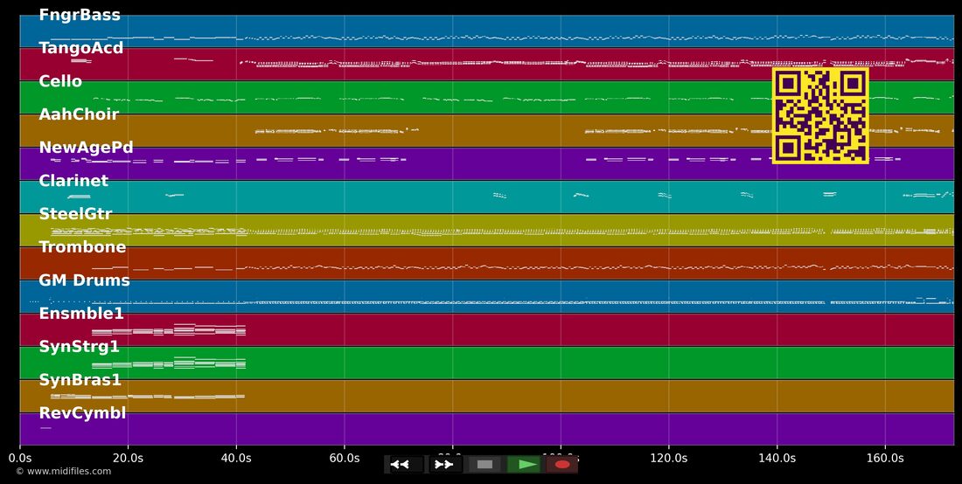This screenshot has width=962, height=484.
Task: Select the AahChoir track label
Action: [x=79, y=114]
